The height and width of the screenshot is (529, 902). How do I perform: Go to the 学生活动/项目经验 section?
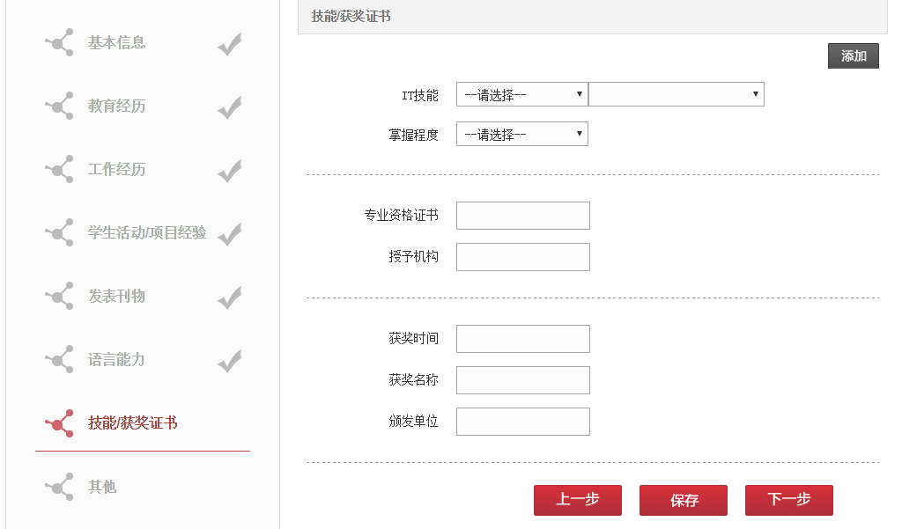(x=147, y=233)
